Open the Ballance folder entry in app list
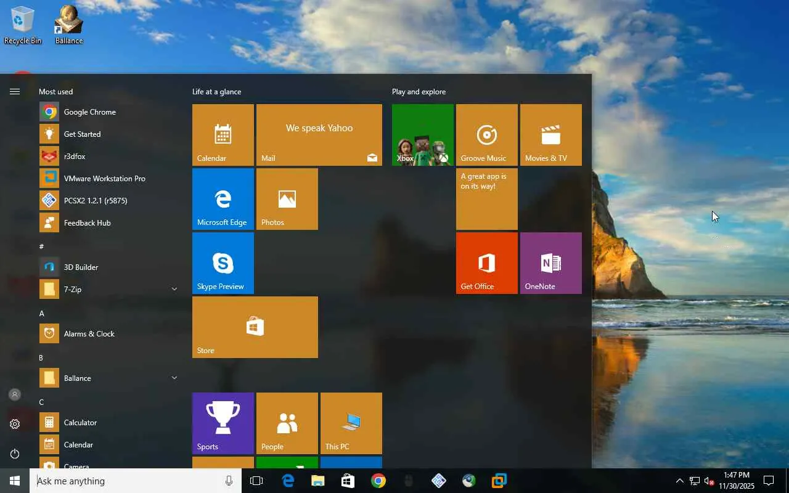 click(108, 378)
